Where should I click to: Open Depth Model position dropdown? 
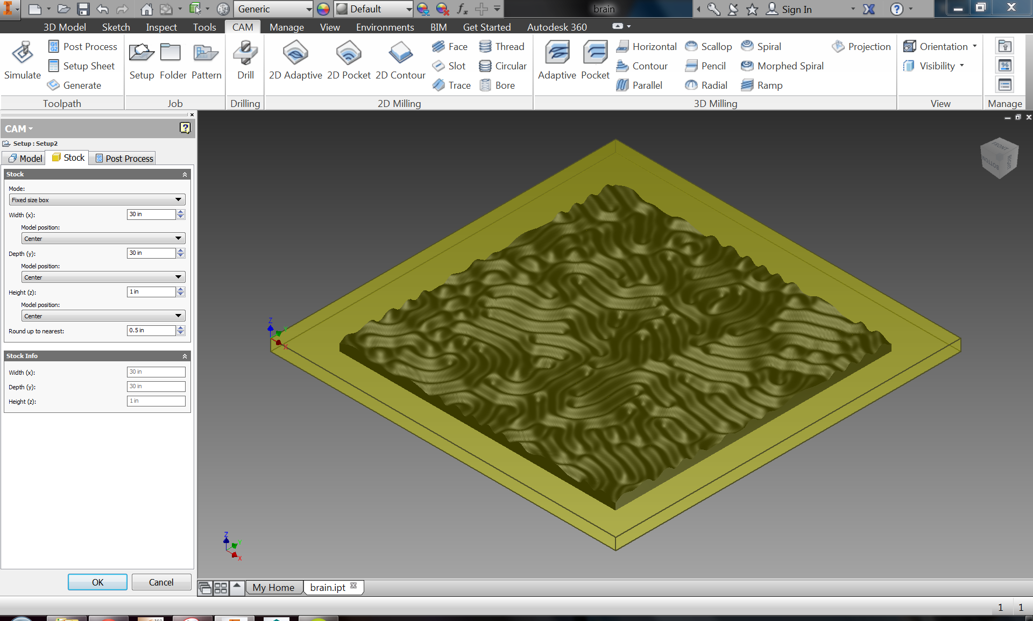click(x=103, y=277)
